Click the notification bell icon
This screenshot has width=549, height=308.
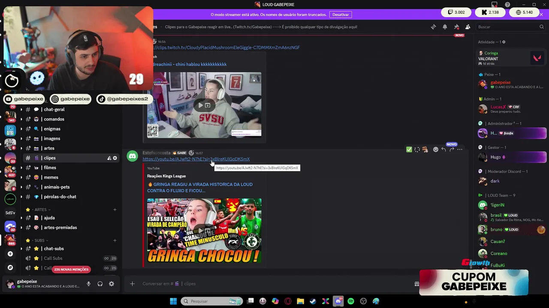(x=445, y=27)
